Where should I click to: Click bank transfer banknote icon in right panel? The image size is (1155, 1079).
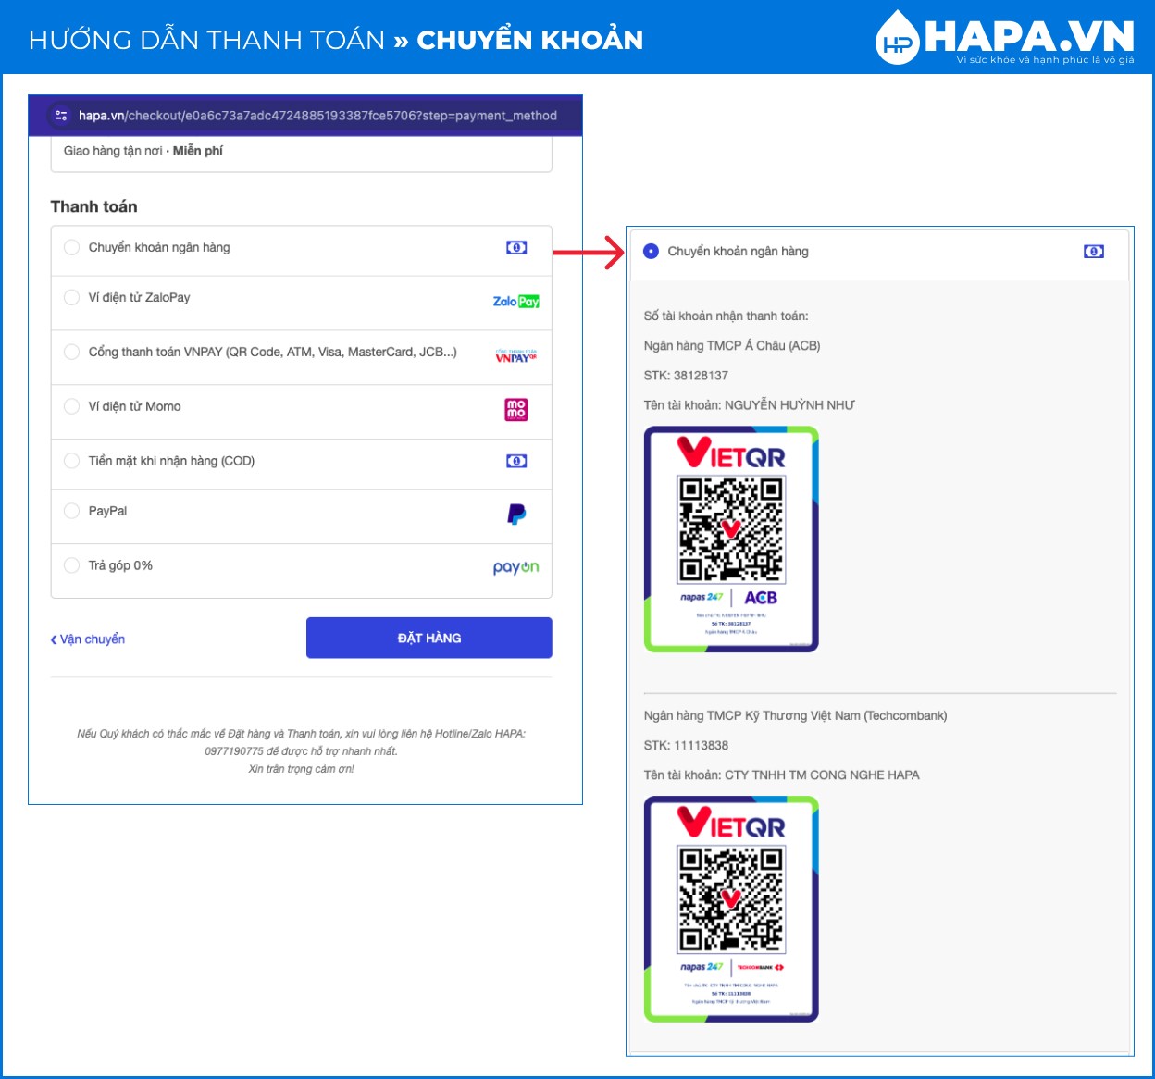coord(1094,252)
